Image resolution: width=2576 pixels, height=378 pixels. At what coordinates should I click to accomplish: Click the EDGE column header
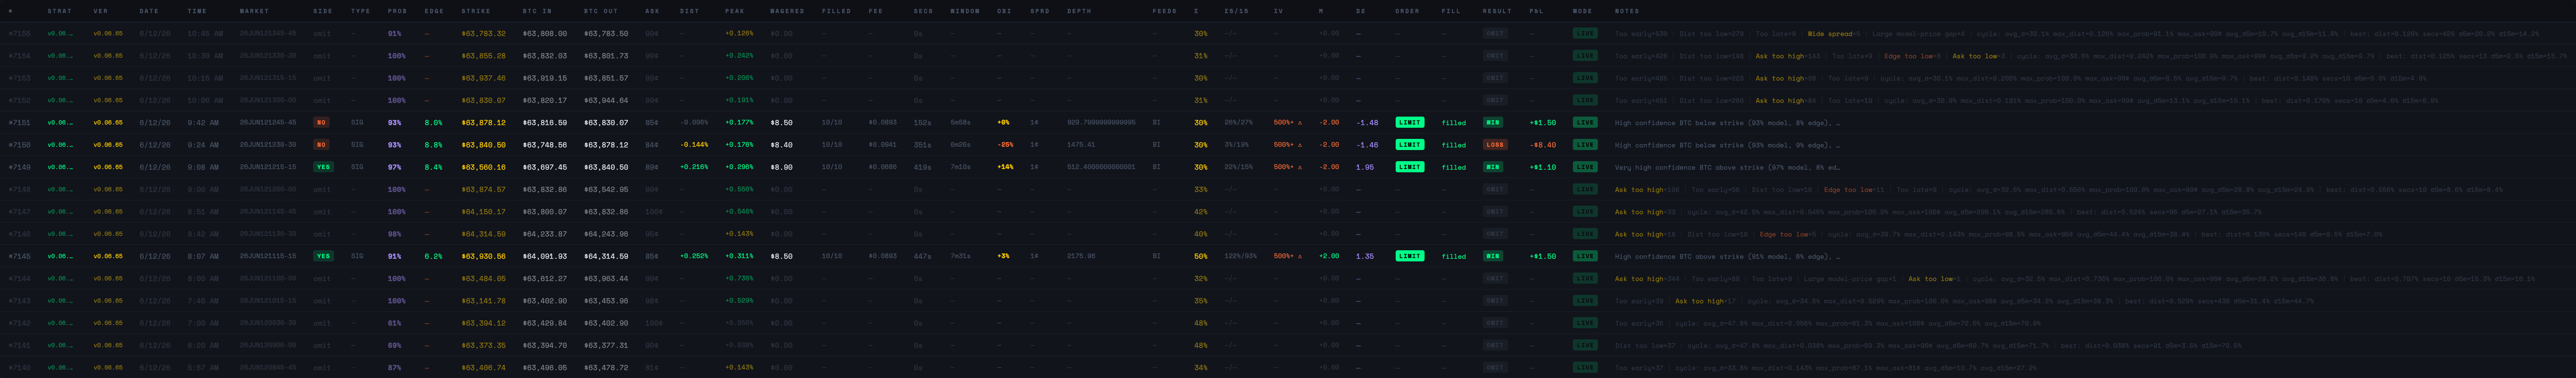coord(434,11)
